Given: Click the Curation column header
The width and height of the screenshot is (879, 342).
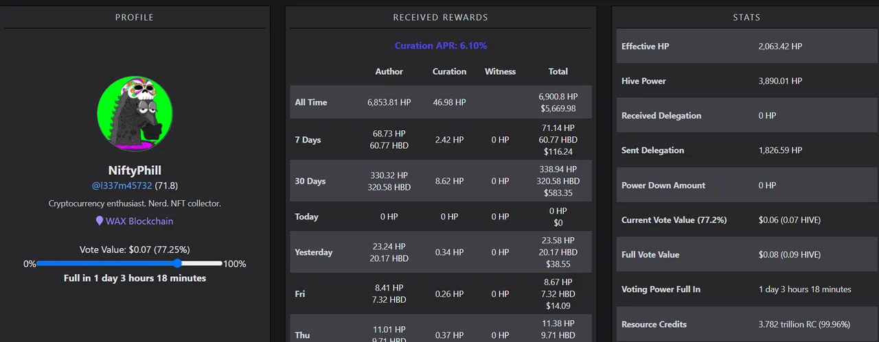Looking at the screenshot, I should pos(449,71).
